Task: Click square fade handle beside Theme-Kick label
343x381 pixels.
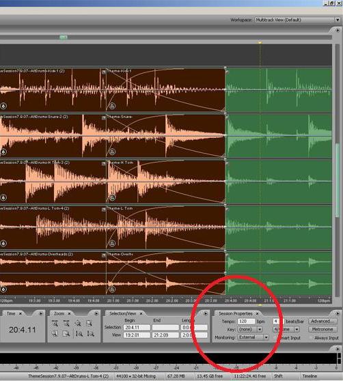Action: pos(104,72)
